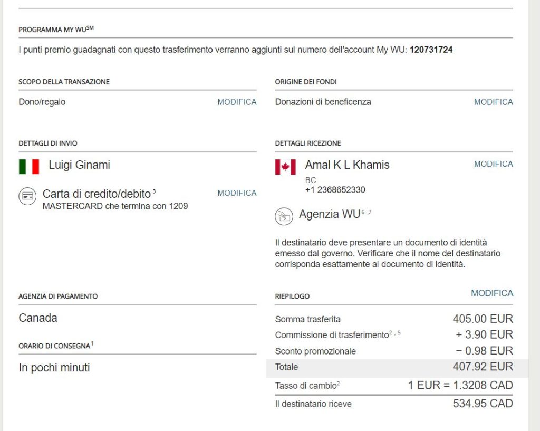Click the Commissione di trasferimento label
Screen dimensions: 540x431
(332, 335)
